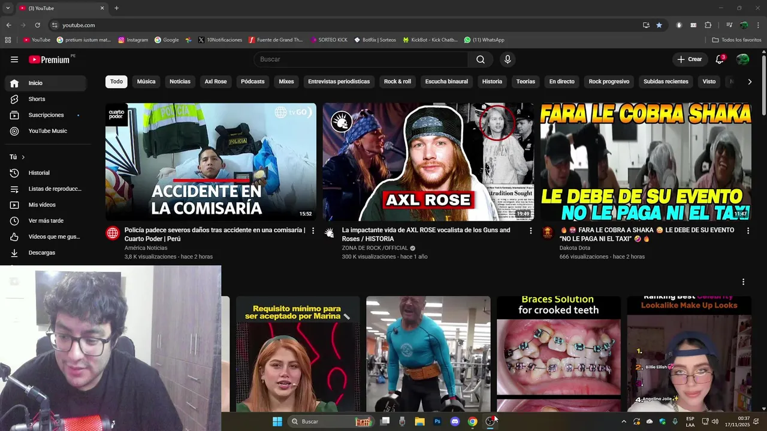Click into the Buscar search field

[x=361, y=59]
